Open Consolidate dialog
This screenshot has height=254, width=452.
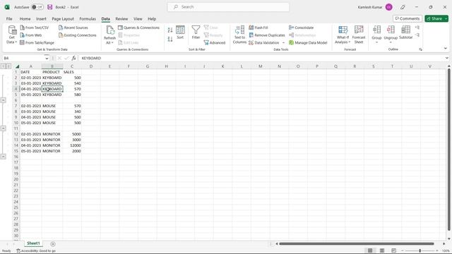point(302,28)
